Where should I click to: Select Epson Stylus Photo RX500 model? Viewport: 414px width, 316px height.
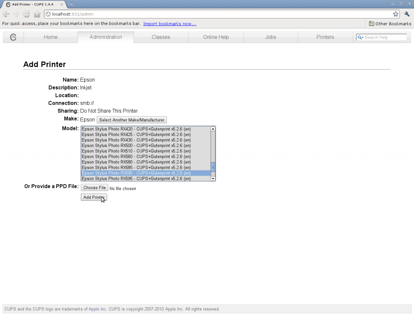click(x=146, y=146)
